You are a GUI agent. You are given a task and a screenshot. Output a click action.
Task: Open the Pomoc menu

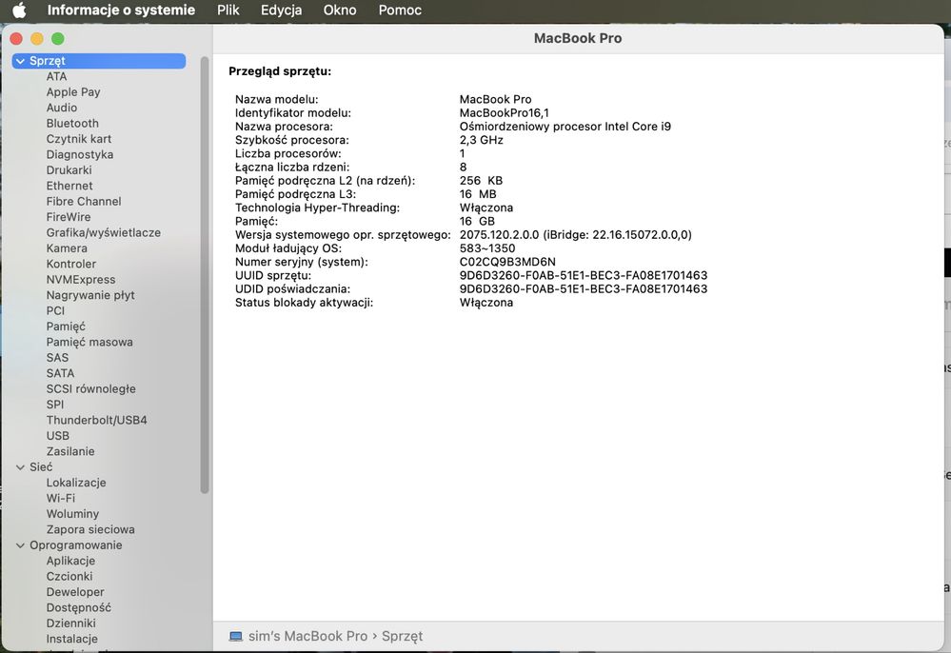click(400, 10)
